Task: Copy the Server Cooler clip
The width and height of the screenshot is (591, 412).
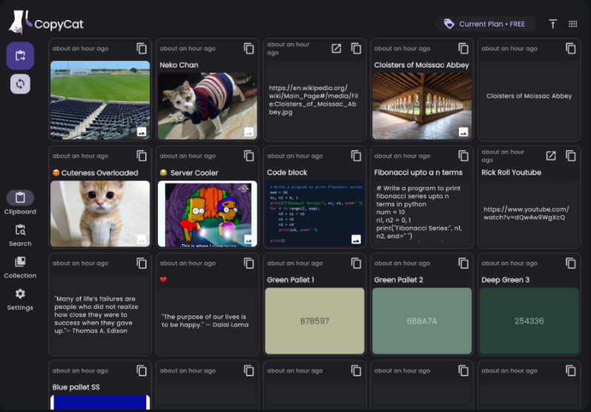Action: click(x=248, y=156)
